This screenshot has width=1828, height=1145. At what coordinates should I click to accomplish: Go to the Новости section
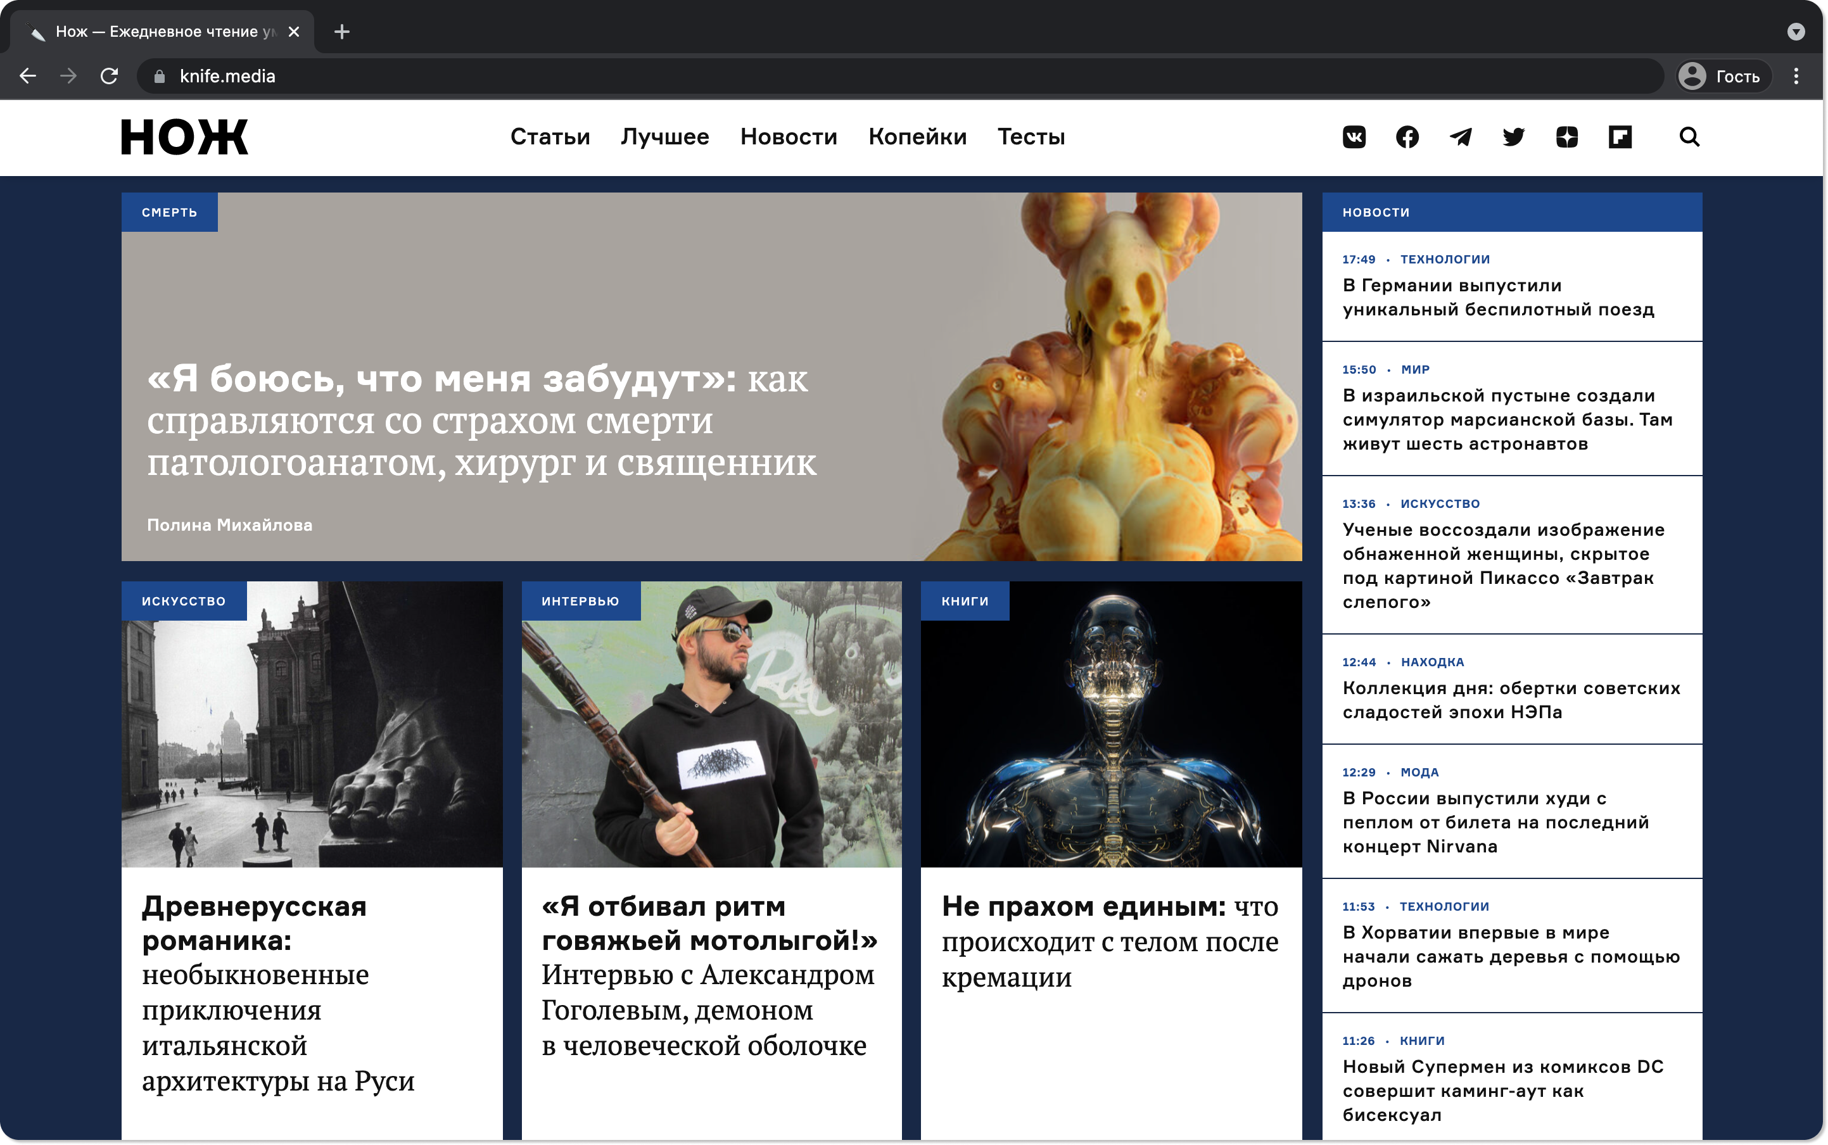click(x=789, y=137)
